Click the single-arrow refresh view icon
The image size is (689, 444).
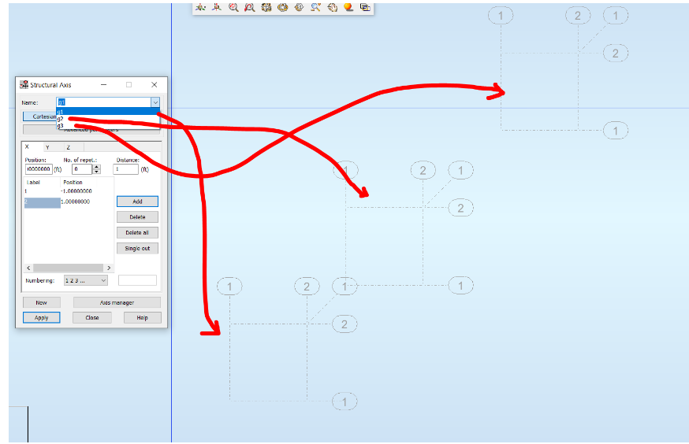tap(300, 7)
